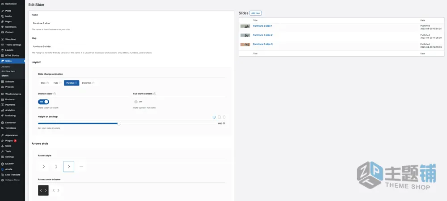447x201 pixels.
Task: Click the 600 height value field
Action: pos(220,123)
